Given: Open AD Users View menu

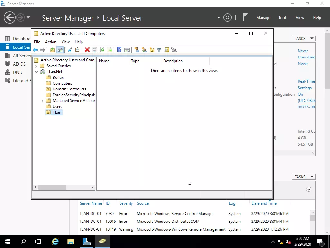Looking at the screenshot, I should 65,42.
